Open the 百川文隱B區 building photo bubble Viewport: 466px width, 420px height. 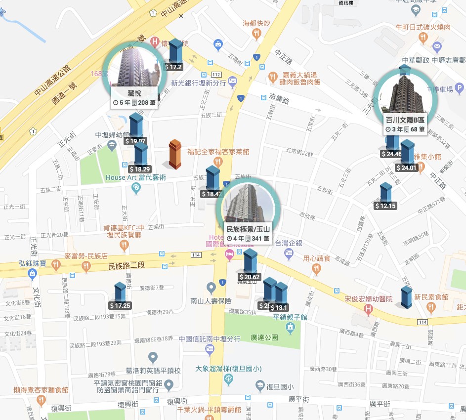coord(405,93)
